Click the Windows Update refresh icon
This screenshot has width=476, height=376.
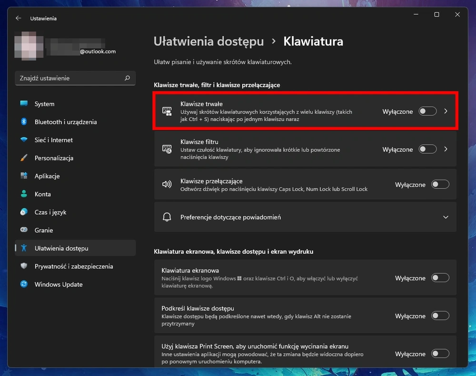click(x=24, y=284)
